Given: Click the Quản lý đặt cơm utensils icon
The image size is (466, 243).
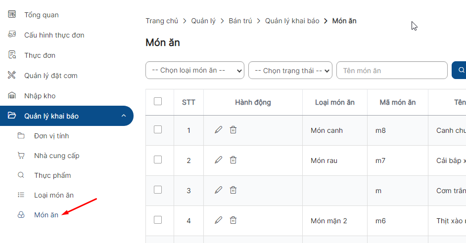Looking at the screenshot, I should (12, 75).
